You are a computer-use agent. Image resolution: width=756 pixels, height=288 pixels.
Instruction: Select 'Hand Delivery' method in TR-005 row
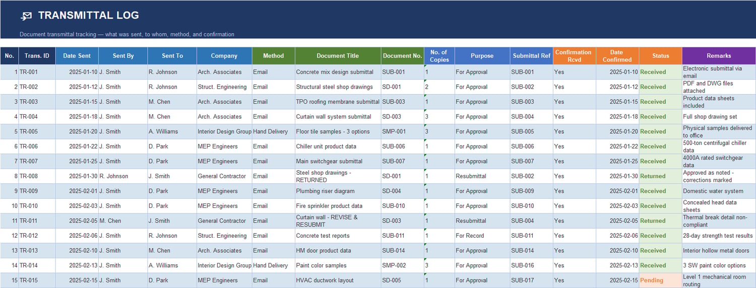click(274, 131)
